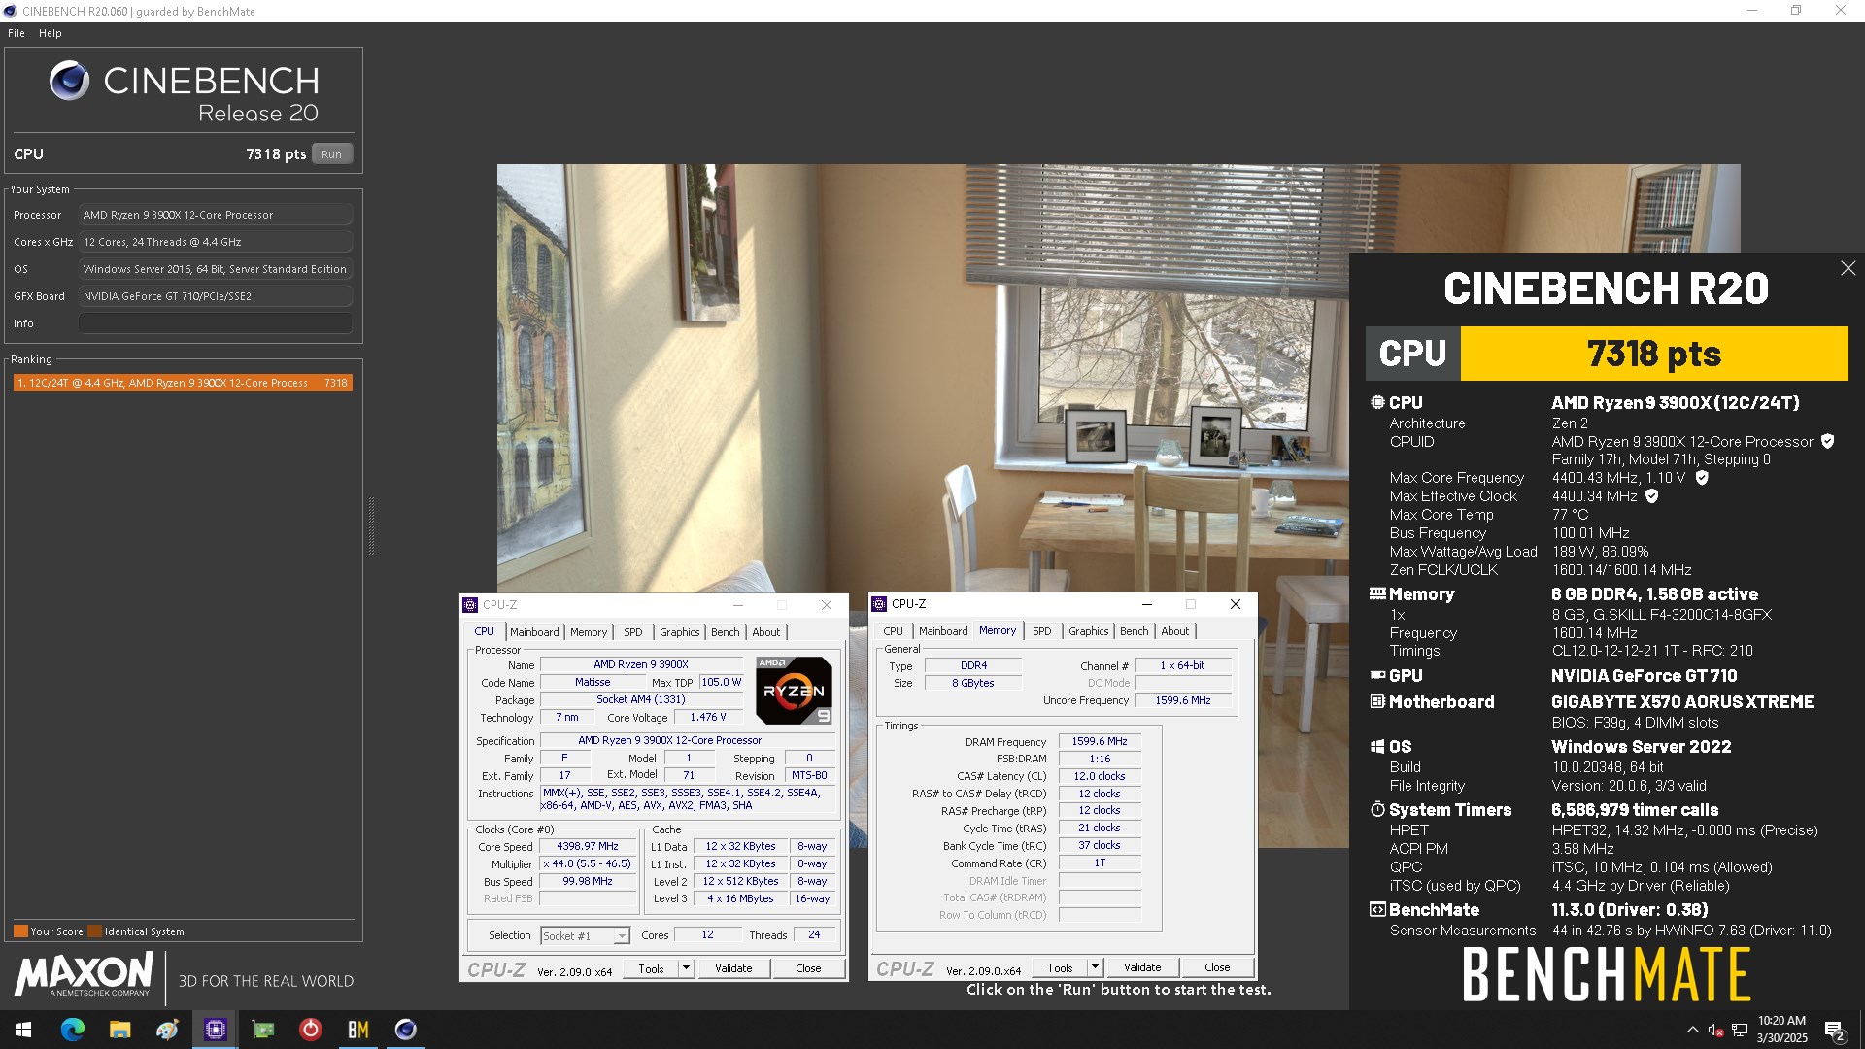Click the CPUID verified shield icon
1865x1049 pixels.
1827,441
